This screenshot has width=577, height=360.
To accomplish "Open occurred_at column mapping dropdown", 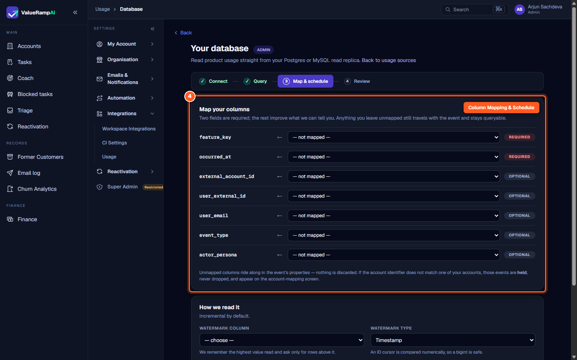I will [393, 157].
